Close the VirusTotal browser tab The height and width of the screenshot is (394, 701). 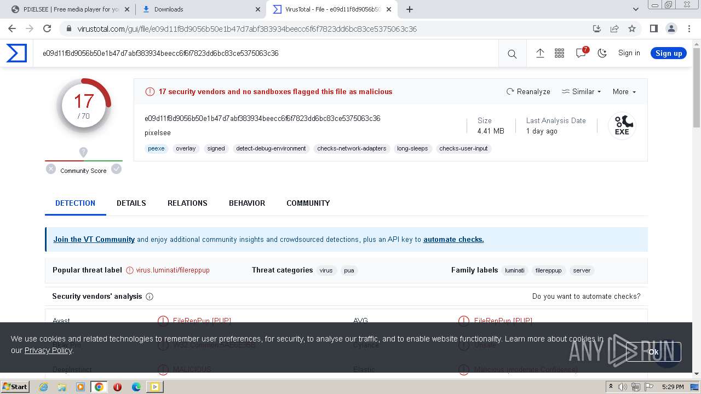389,9
